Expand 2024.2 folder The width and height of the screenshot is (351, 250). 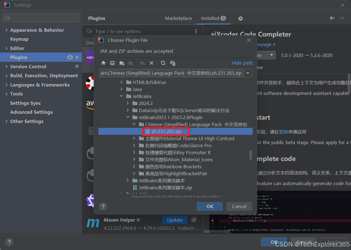click(x=128, y=103)
